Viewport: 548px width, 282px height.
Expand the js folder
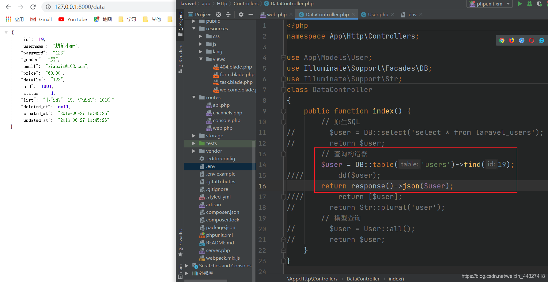click(x=201, y=44)
